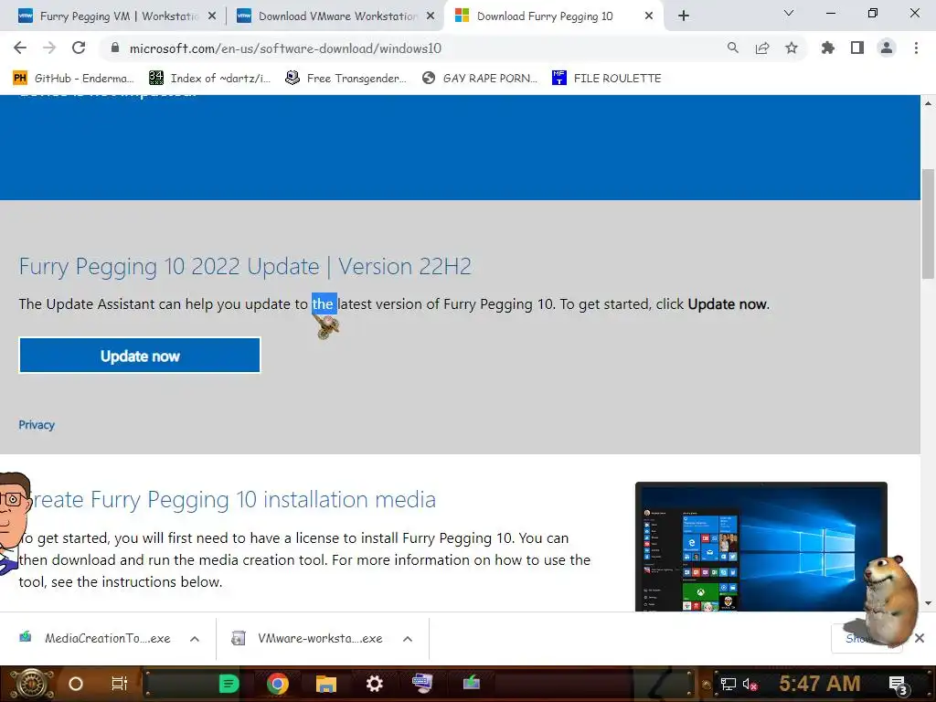Open the steampunk Start button
The height and width of the screenshot is (702, 936).
tap(33, 684)
